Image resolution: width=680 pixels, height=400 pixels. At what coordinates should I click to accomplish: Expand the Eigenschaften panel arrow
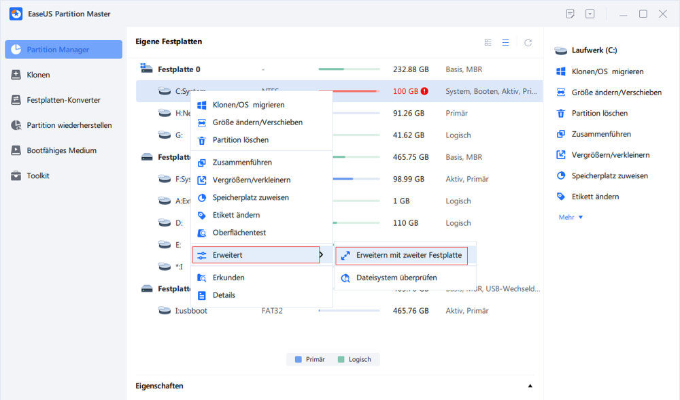[530, 386]
